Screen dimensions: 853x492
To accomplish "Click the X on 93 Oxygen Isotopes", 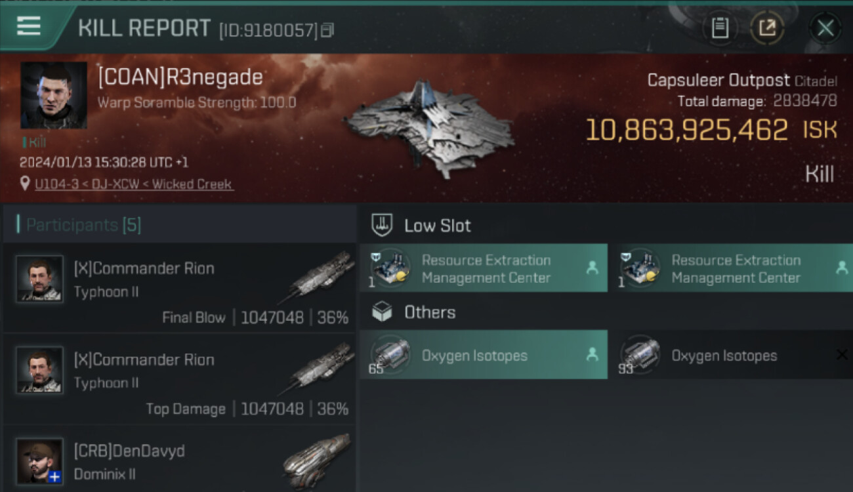I will pos(841,355).
